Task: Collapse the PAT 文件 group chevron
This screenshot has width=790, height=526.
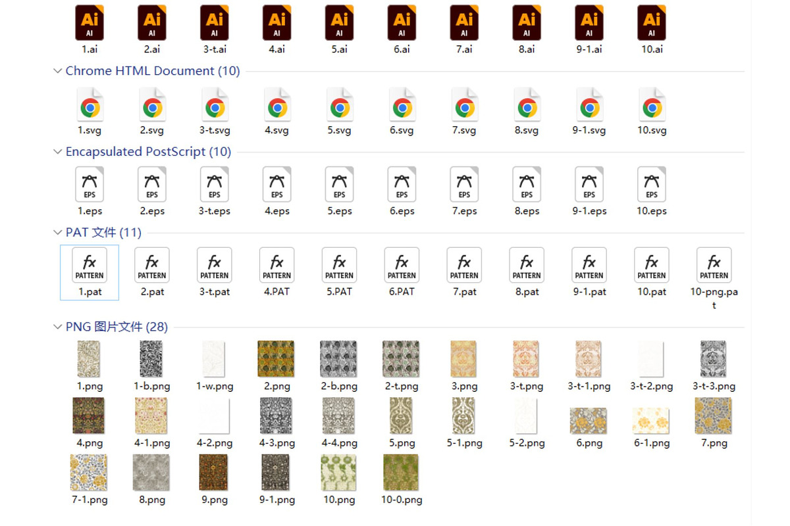Action: point(57,232)
